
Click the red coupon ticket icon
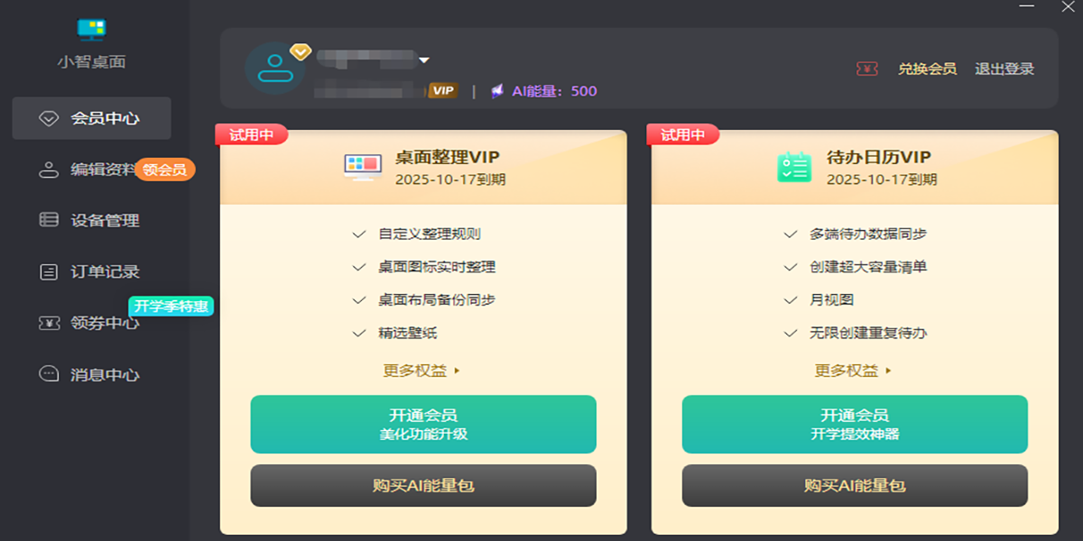pos(866,69)
